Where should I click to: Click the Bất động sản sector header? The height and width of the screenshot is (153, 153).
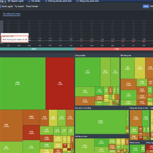[126, 55]
